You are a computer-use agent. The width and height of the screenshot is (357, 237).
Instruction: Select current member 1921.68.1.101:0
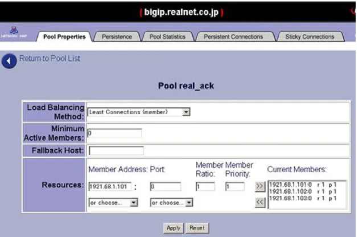click(x=302, y=185)
